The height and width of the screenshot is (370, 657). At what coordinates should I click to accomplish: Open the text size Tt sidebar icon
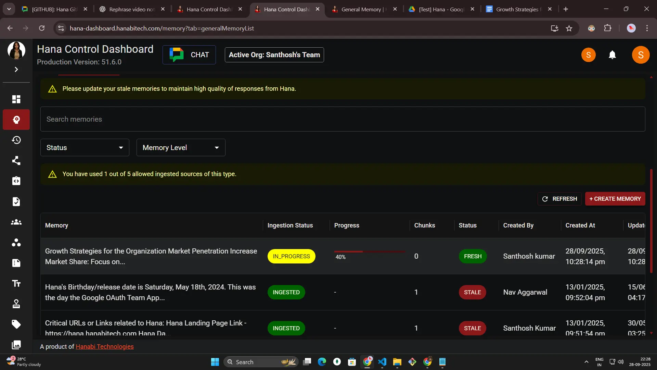(16, 283)
